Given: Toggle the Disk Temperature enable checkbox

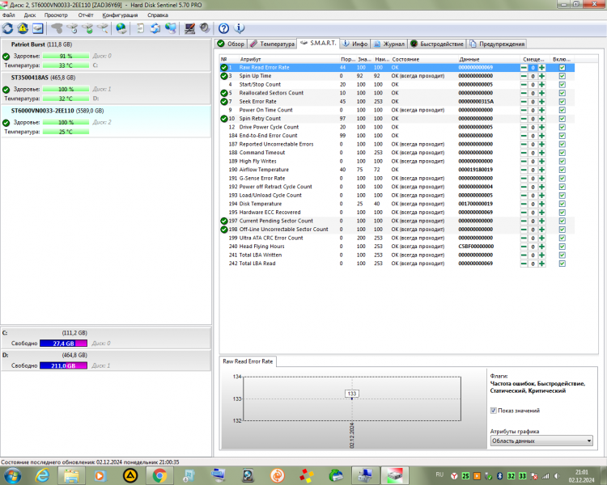Looking at the screenshot, I should [562, 204].
